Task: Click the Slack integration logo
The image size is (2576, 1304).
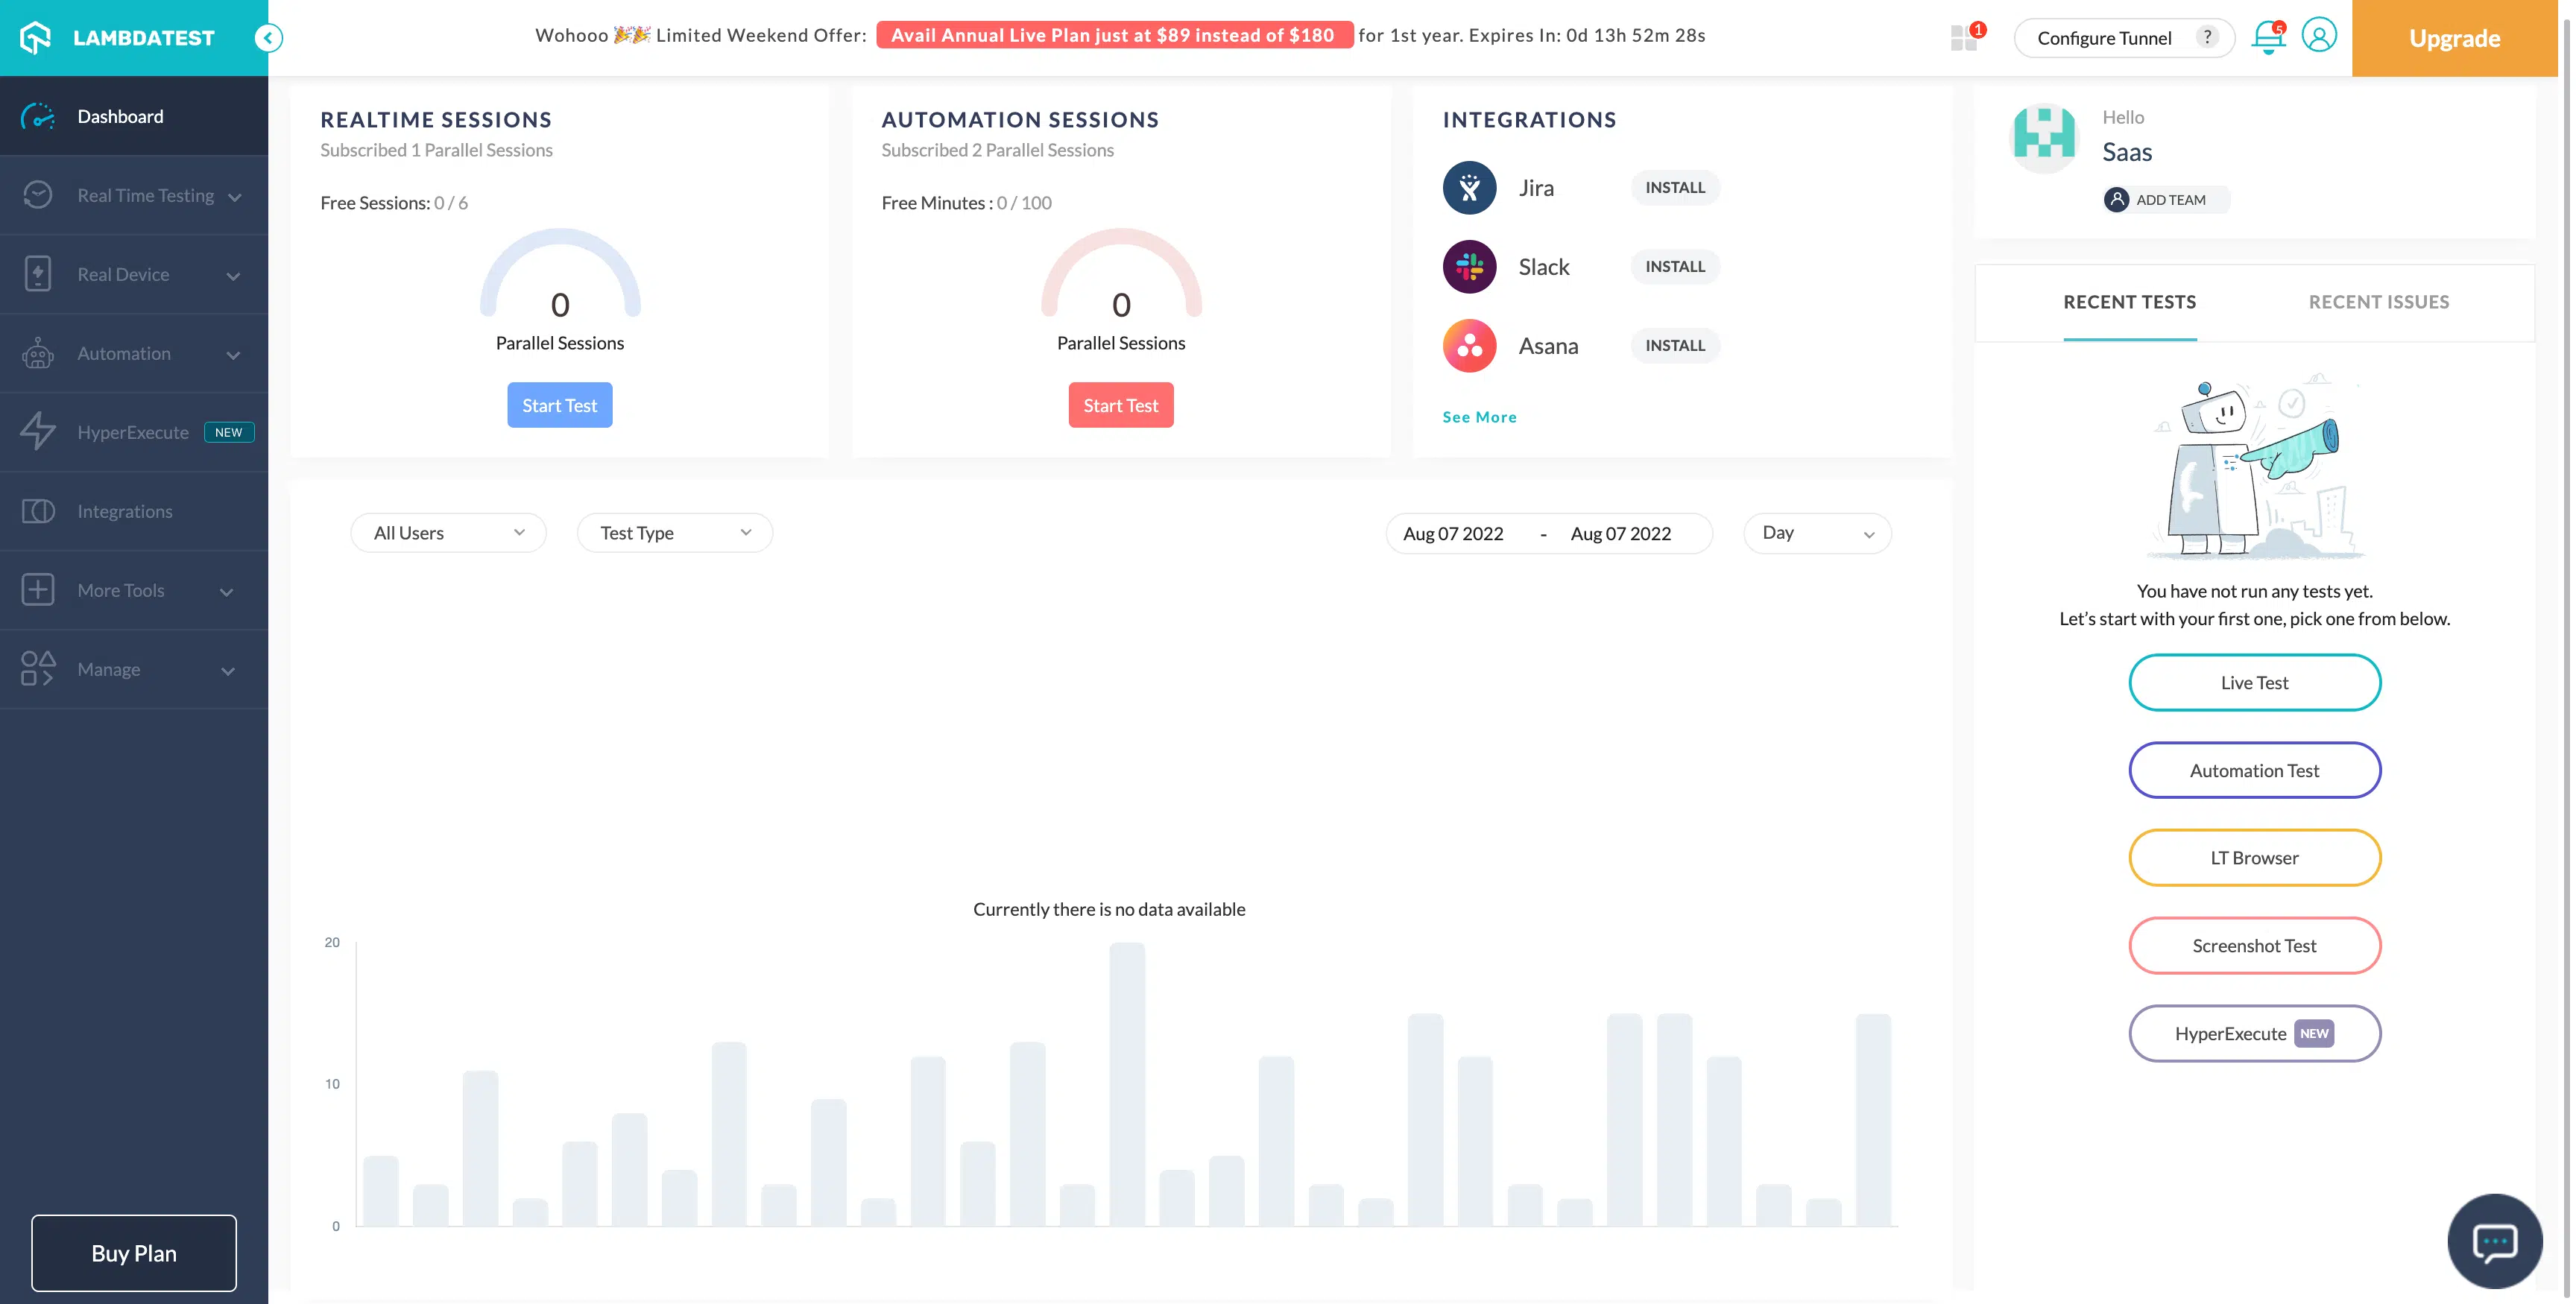Action: click(x=1469, y=267)
